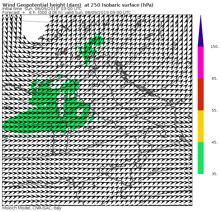The width and height of the screenshot is (221, 212).
Task: Click the yellow 45–55 legend color band
Action: [201, 126]
